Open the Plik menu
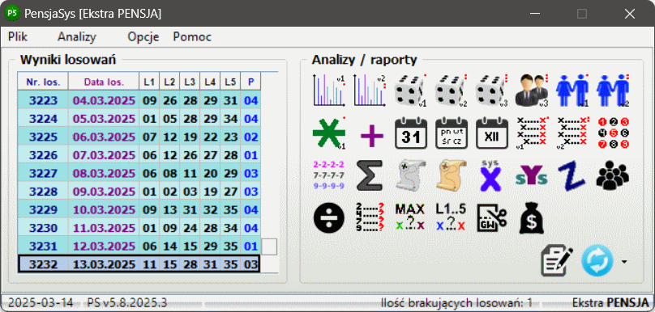This screenshot has height=312, width=655. (x=18, y=36)
